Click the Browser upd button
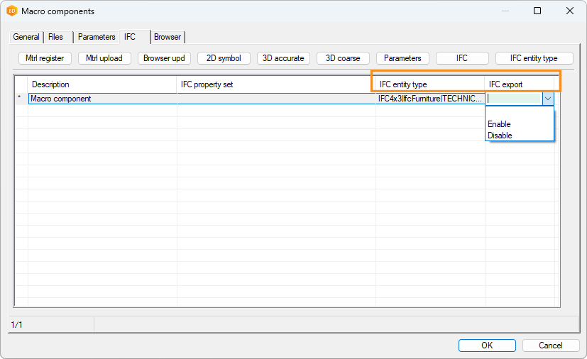The width and height of the screenshot is (587, 359). click(x=164, y=58)
